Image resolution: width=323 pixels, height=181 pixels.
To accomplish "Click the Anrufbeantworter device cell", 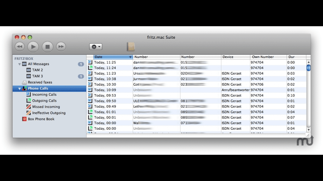I will tap(236, 90).
